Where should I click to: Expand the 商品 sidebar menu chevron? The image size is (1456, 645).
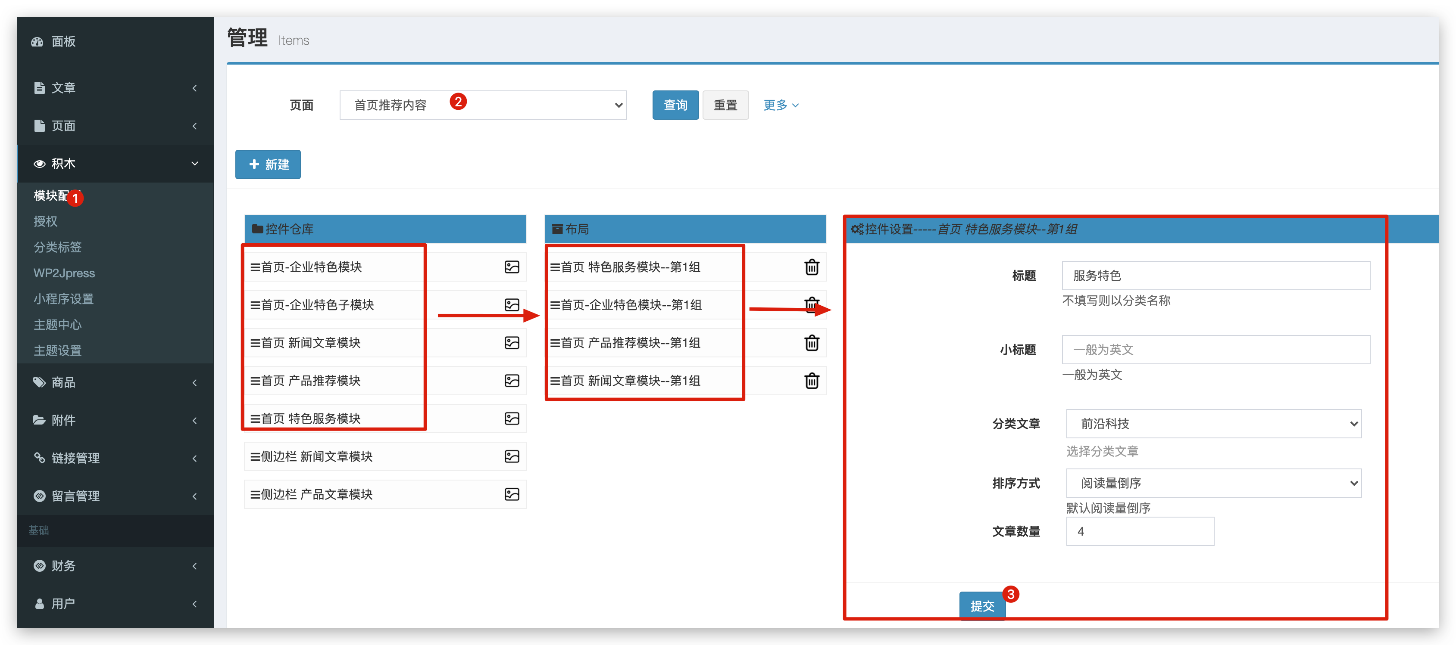coord(194,382)
